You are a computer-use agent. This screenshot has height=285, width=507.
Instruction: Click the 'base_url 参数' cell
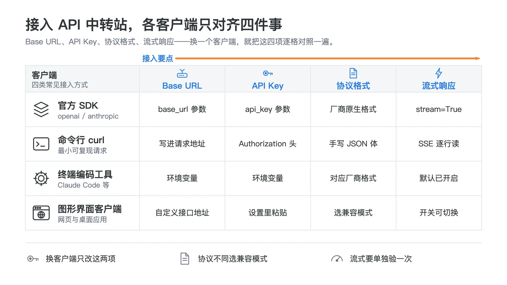pos(182,109)
